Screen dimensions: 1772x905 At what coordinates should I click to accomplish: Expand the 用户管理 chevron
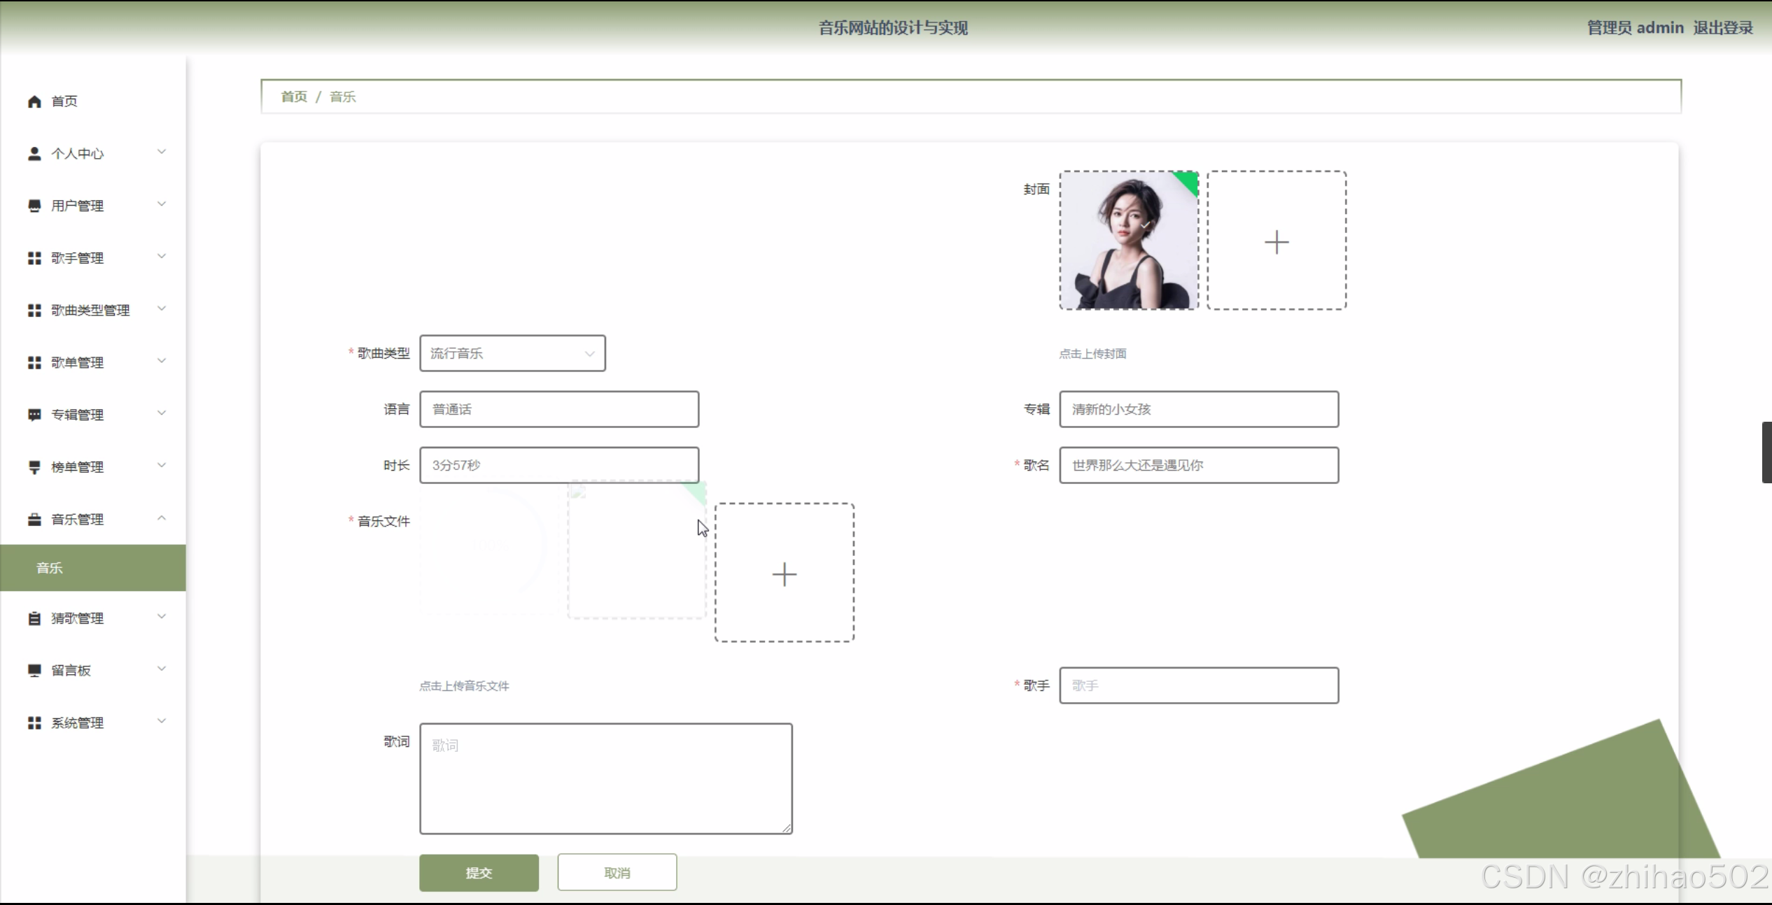162,204
